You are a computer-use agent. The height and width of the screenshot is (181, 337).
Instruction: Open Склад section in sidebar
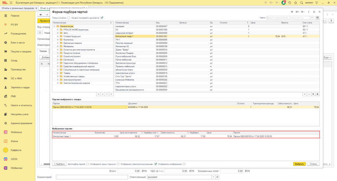tap(14, 61)
